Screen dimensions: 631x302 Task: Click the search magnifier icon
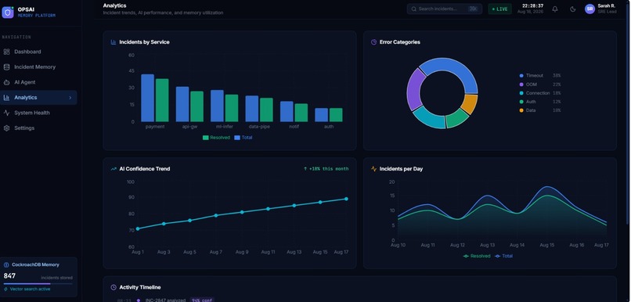coord(413,9)
